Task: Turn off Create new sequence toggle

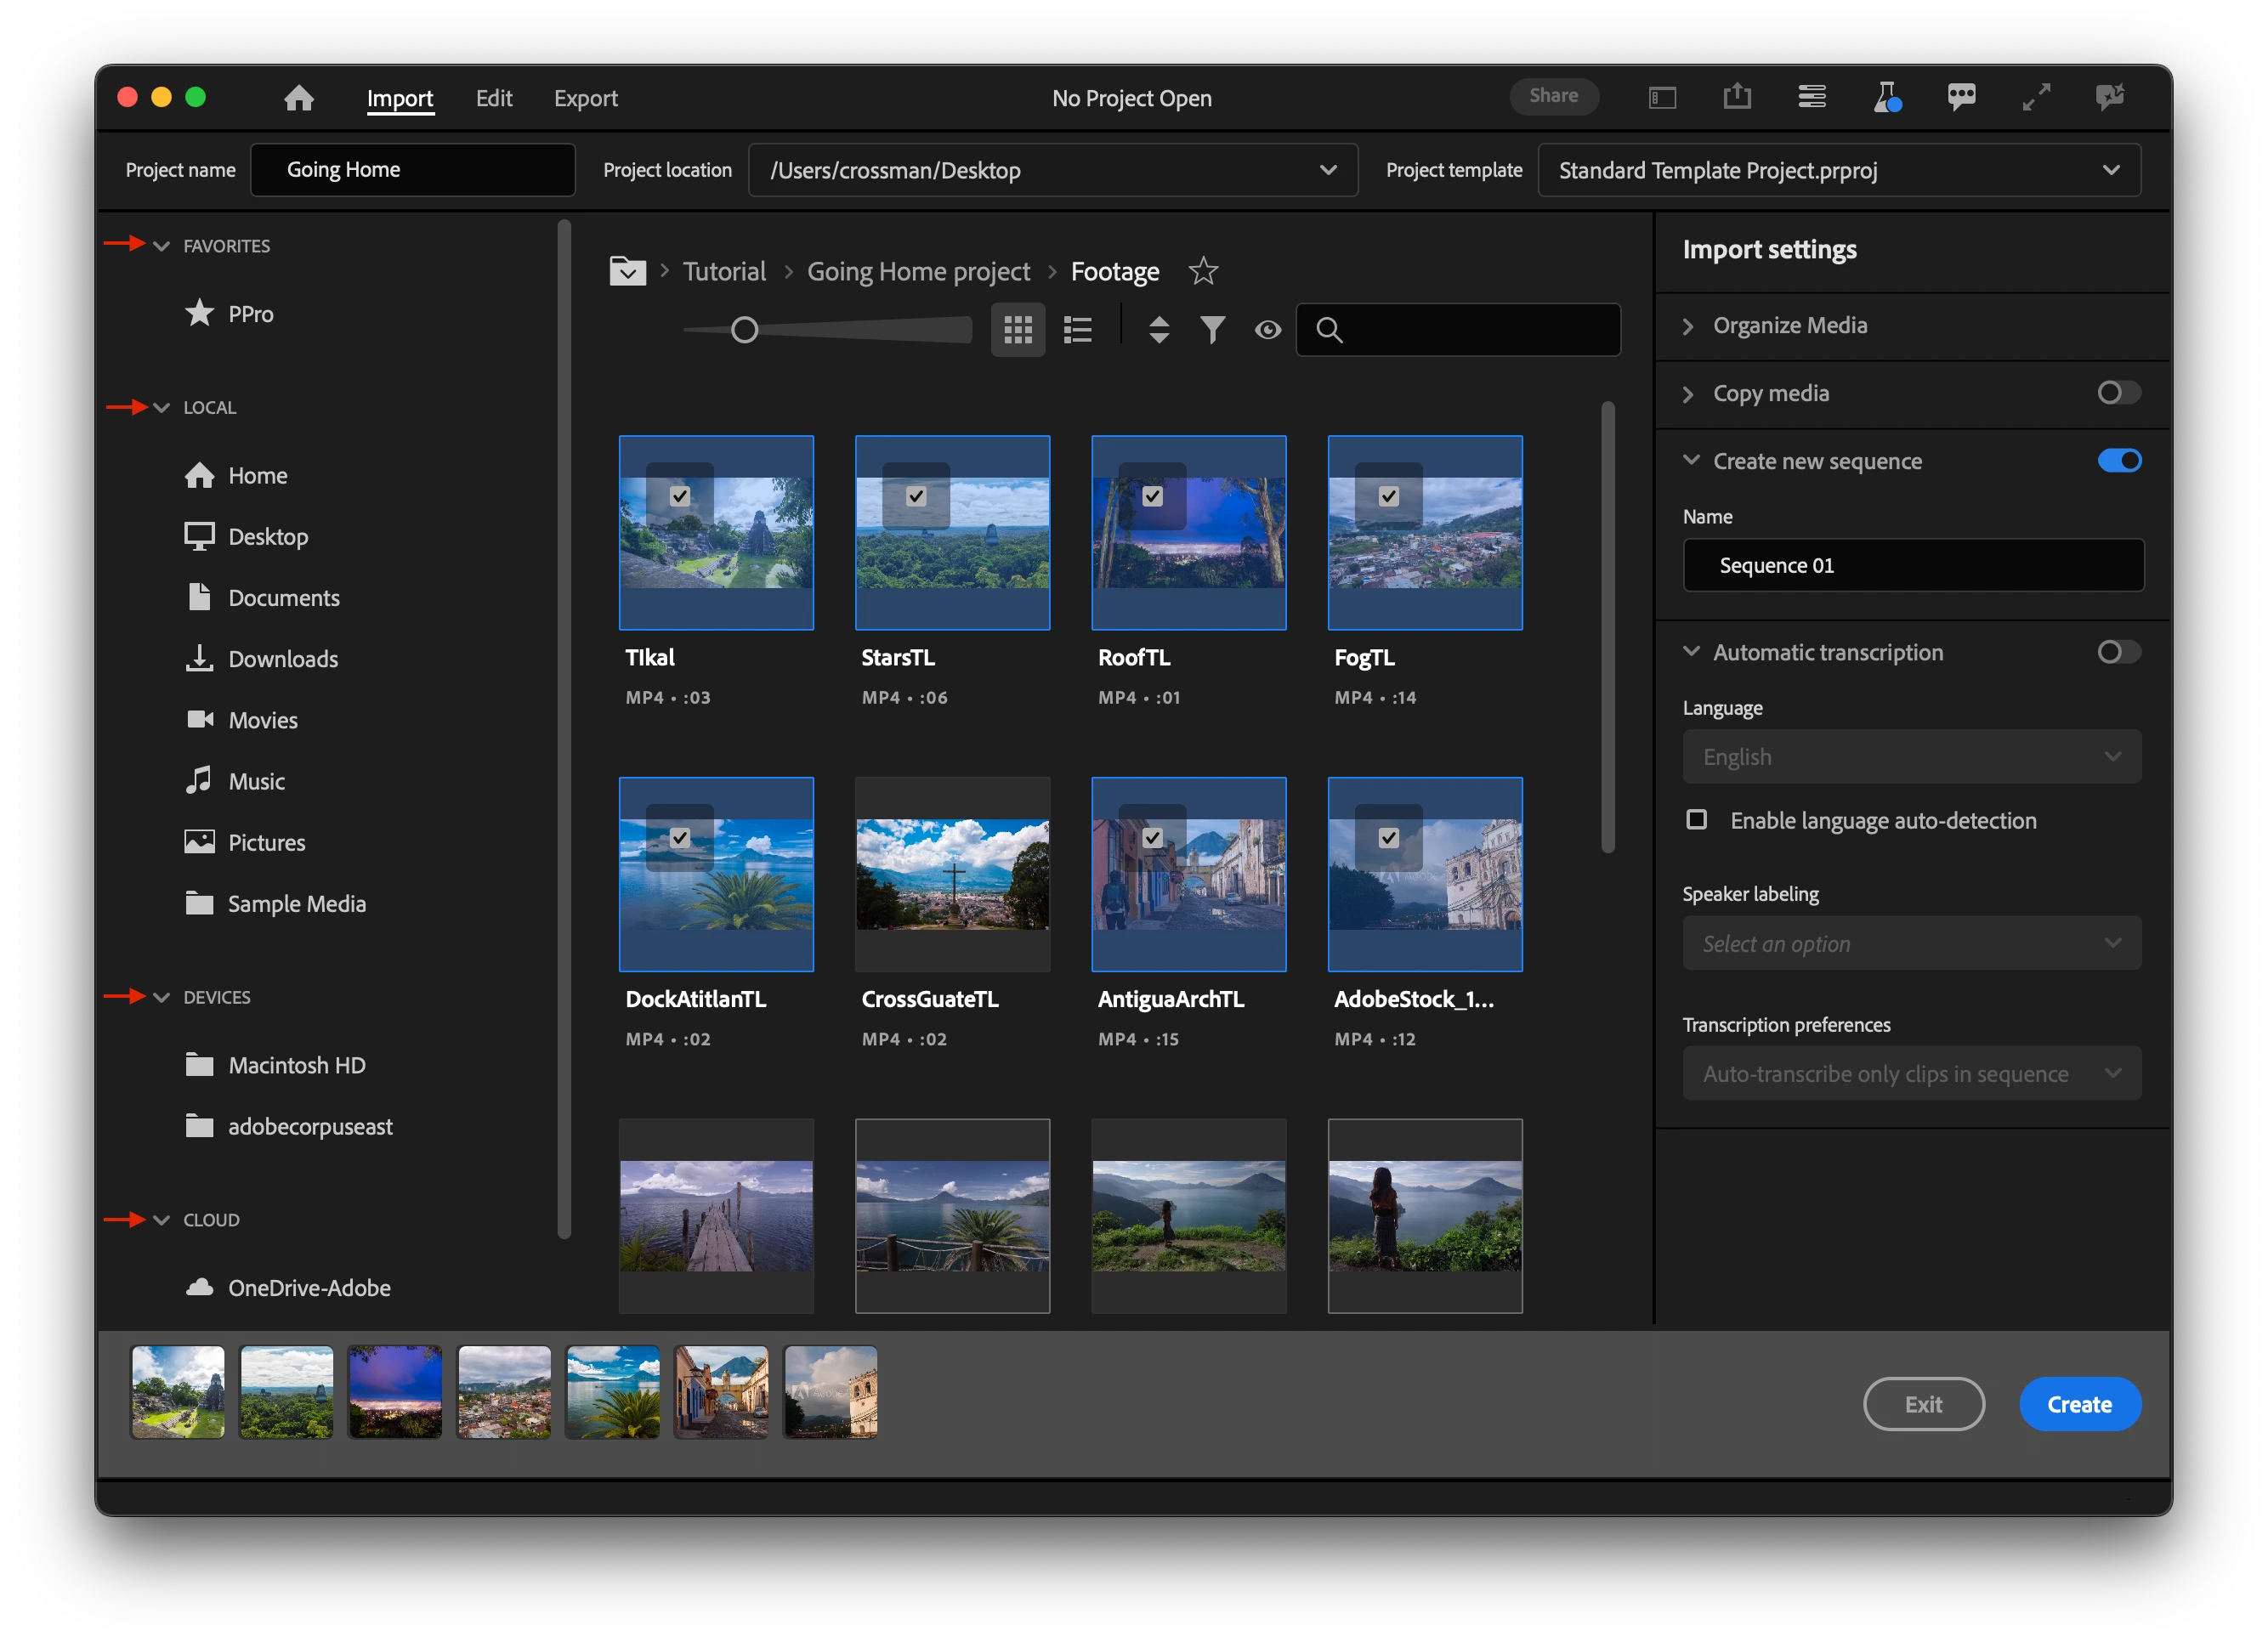Action: tap(2118, 461)
